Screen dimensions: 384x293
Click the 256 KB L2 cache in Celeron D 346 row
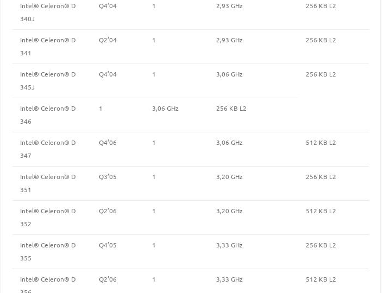tap(231, 109)
